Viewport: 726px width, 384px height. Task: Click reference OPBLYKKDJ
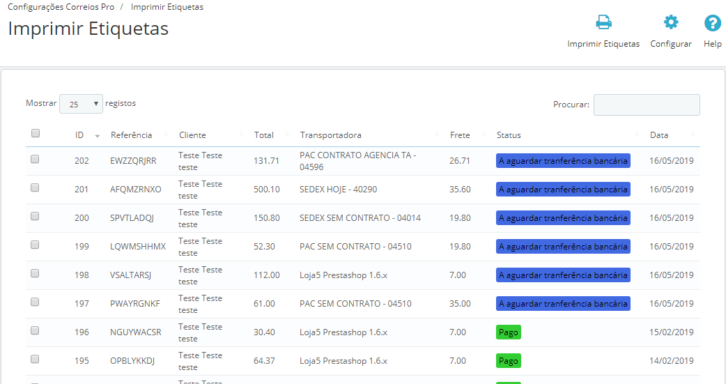132,361
